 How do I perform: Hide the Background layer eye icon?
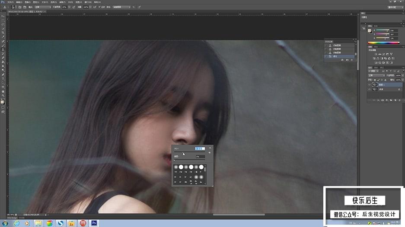pyautogui.click(x=370, y=89)
